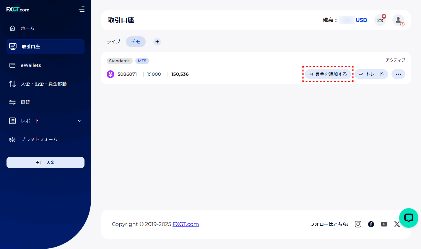
Task: Click the plus icon to add an account
Action: pyautogui.click(x=157, y=42)
